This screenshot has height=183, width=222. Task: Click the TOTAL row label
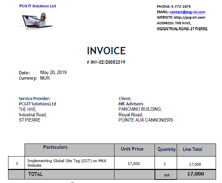point(35,174)
